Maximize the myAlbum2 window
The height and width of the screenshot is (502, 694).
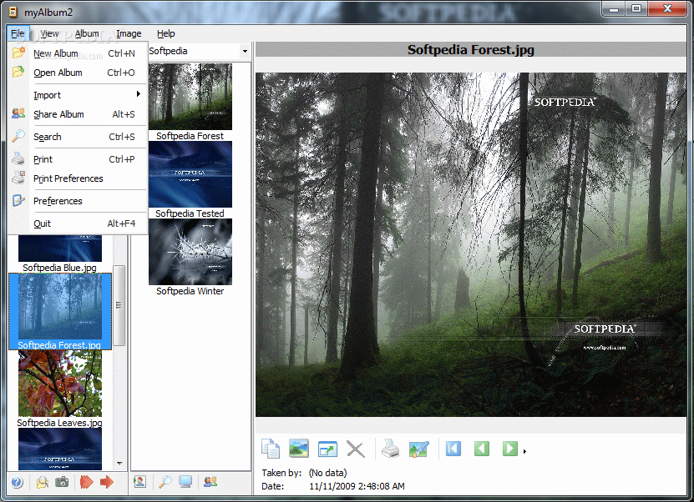tap(636, 9)
